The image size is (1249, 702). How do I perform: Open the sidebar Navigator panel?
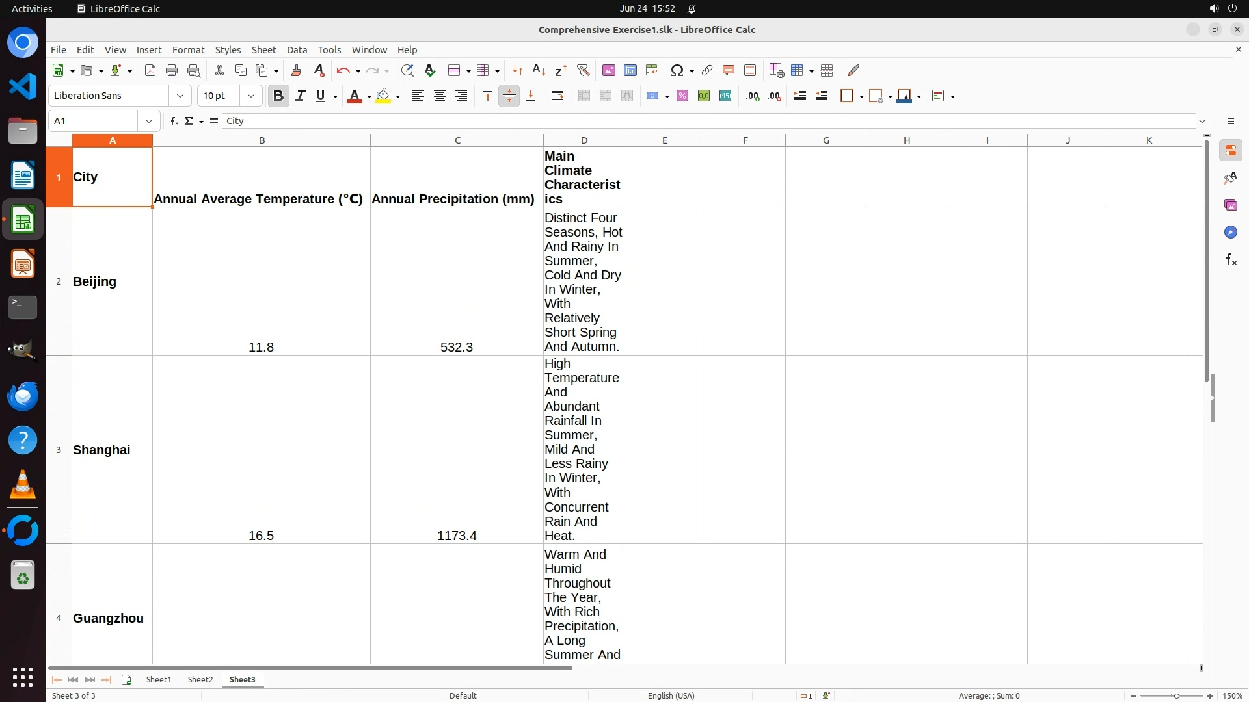coord(1230,233)
